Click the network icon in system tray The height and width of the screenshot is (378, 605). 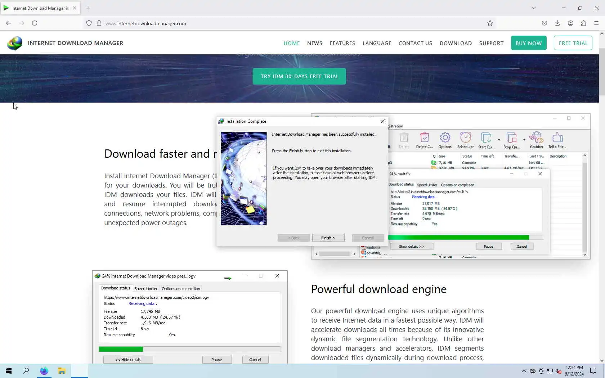[x=550, y=371]
